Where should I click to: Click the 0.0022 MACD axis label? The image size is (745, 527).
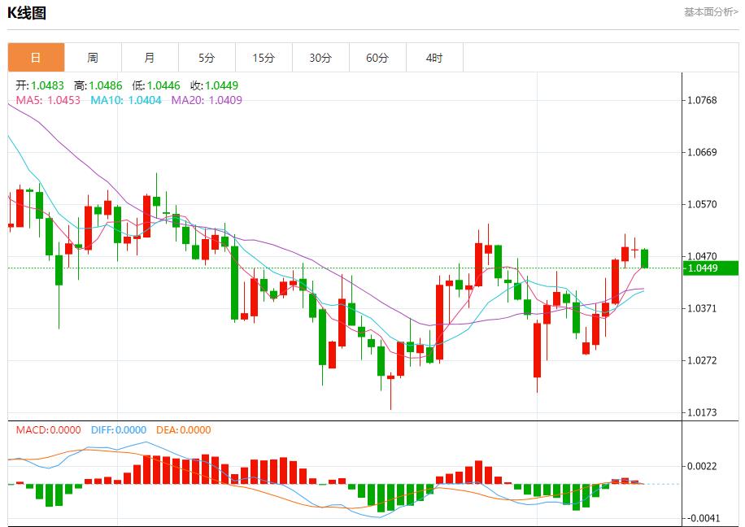(x=702, y=466)
